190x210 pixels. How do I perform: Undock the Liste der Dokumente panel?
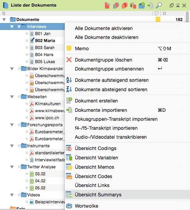pos(172,5)
